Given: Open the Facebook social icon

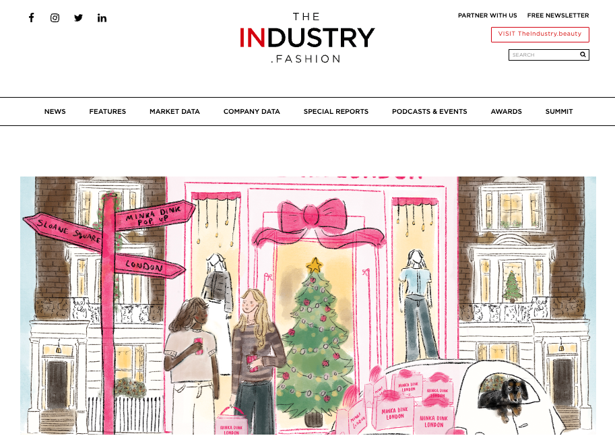Looking at the screenshot, I should pos(32,18).
